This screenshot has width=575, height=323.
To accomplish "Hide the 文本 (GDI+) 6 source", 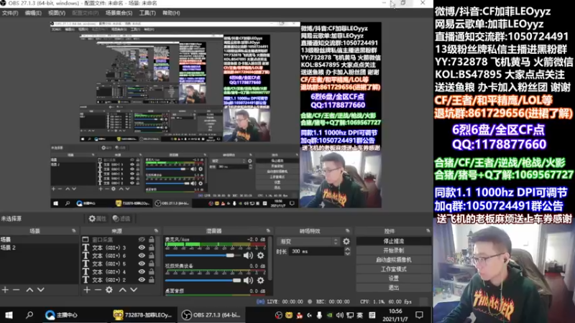I will 142,256.
